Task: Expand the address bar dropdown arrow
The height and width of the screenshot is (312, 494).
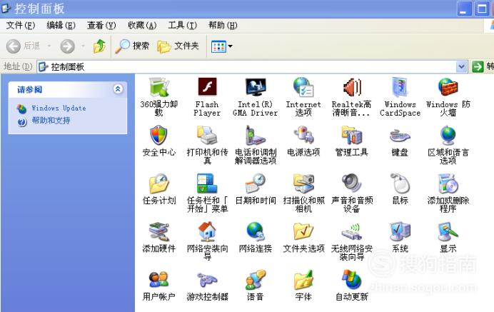Action: click(x=461, y=67)
